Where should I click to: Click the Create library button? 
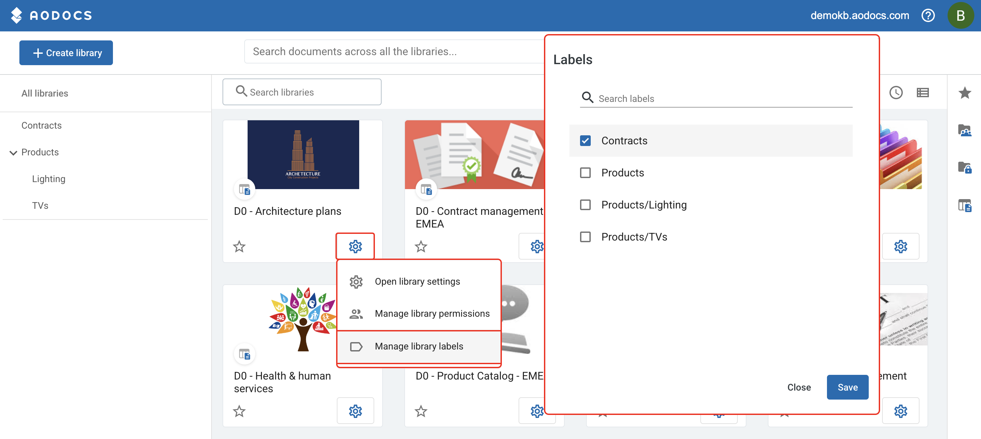[66, 52]
